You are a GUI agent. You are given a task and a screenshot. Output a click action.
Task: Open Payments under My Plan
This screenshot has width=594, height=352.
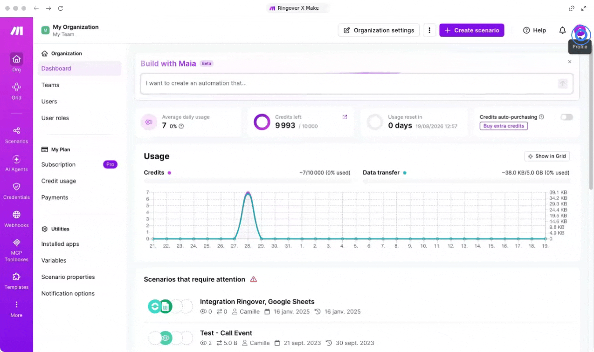click(55, 197)
